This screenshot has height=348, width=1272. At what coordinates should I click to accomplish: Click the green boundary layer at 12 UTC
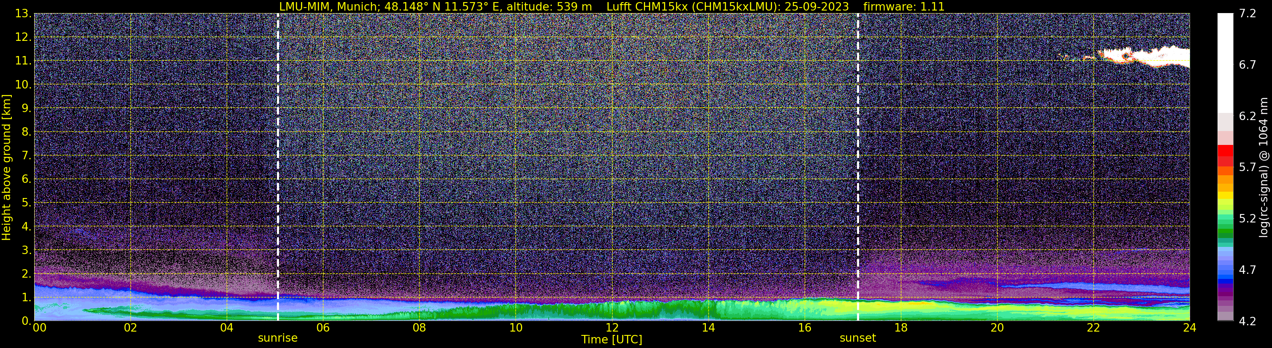pyautogui.click(x=612, y=311)
